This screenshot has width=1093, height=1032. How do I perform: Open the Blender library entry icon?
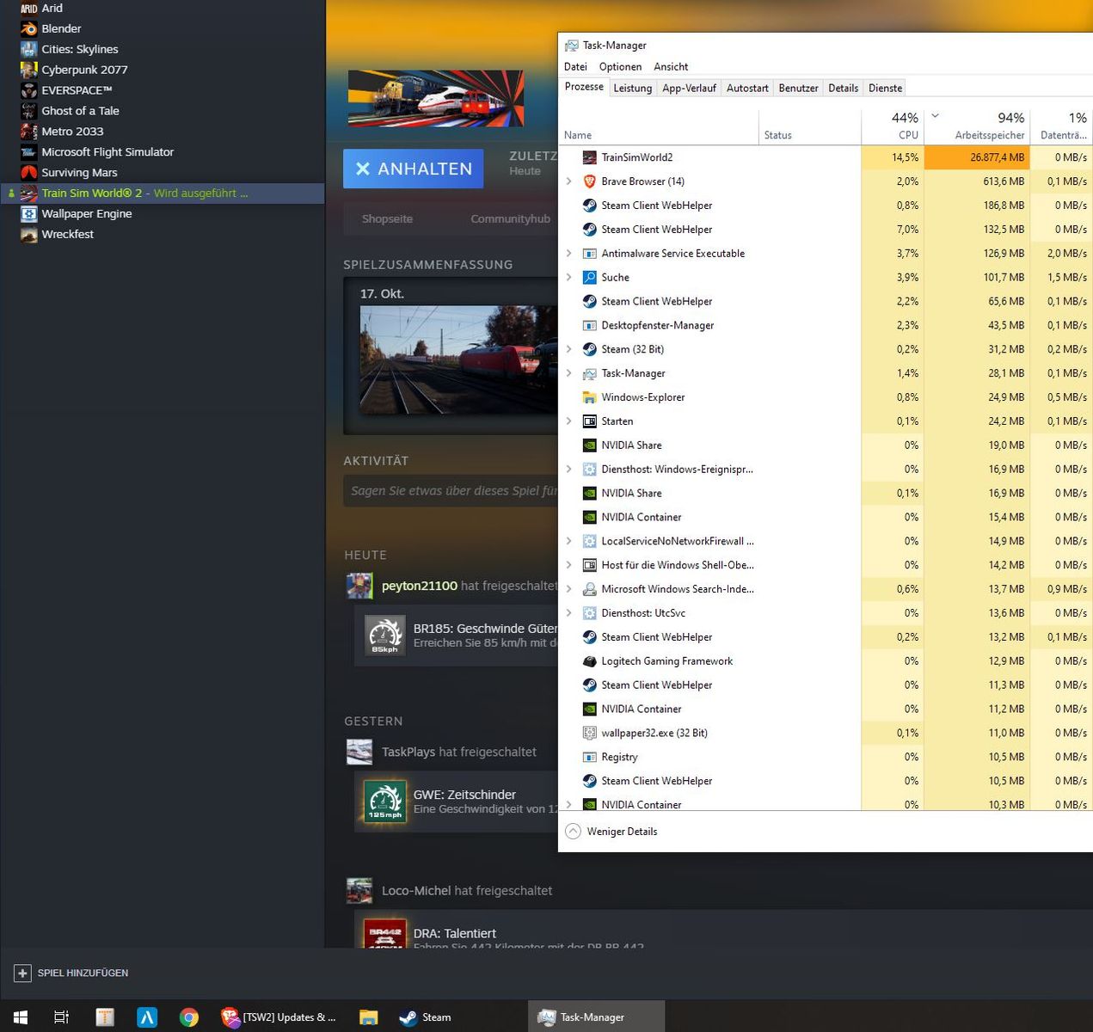(29, 28)
